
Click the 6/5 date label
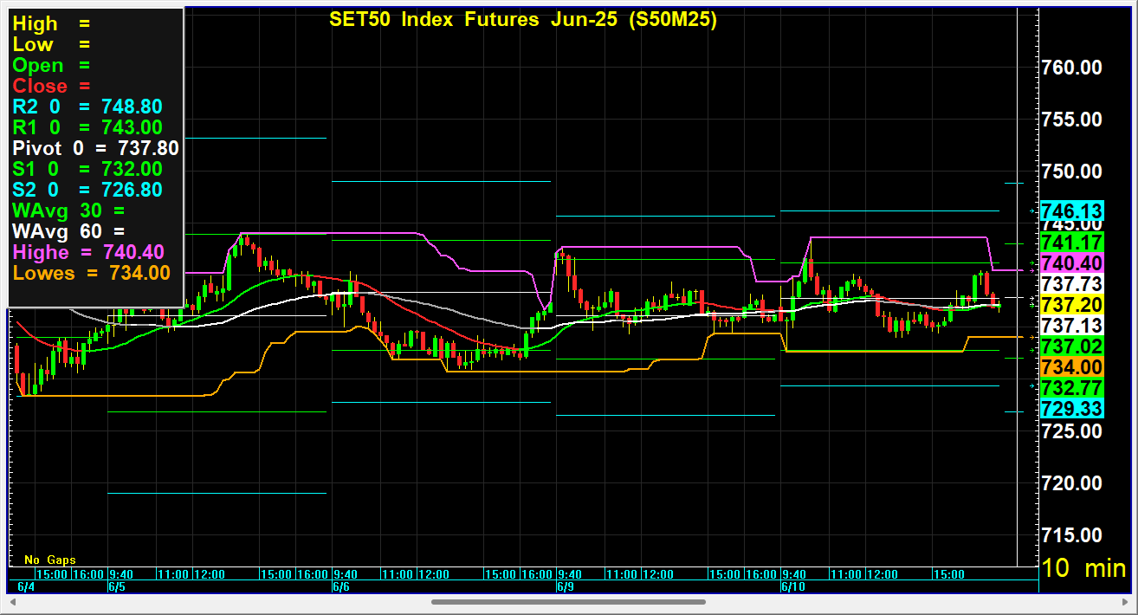coord(117,586)
